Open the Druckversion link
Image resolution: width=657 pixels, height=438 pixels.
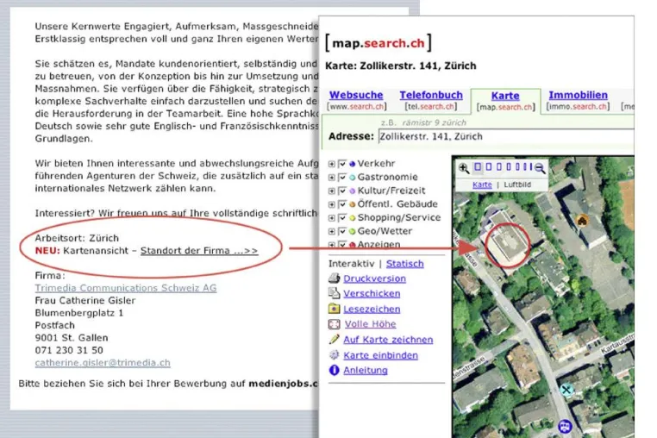click(374, 278)
